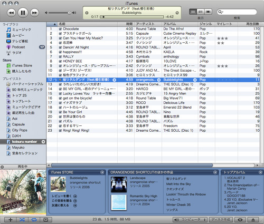The image size is (264, 224).
Task: Open iTunes STORE panel arrow
Action: click(x=102, y=172)
